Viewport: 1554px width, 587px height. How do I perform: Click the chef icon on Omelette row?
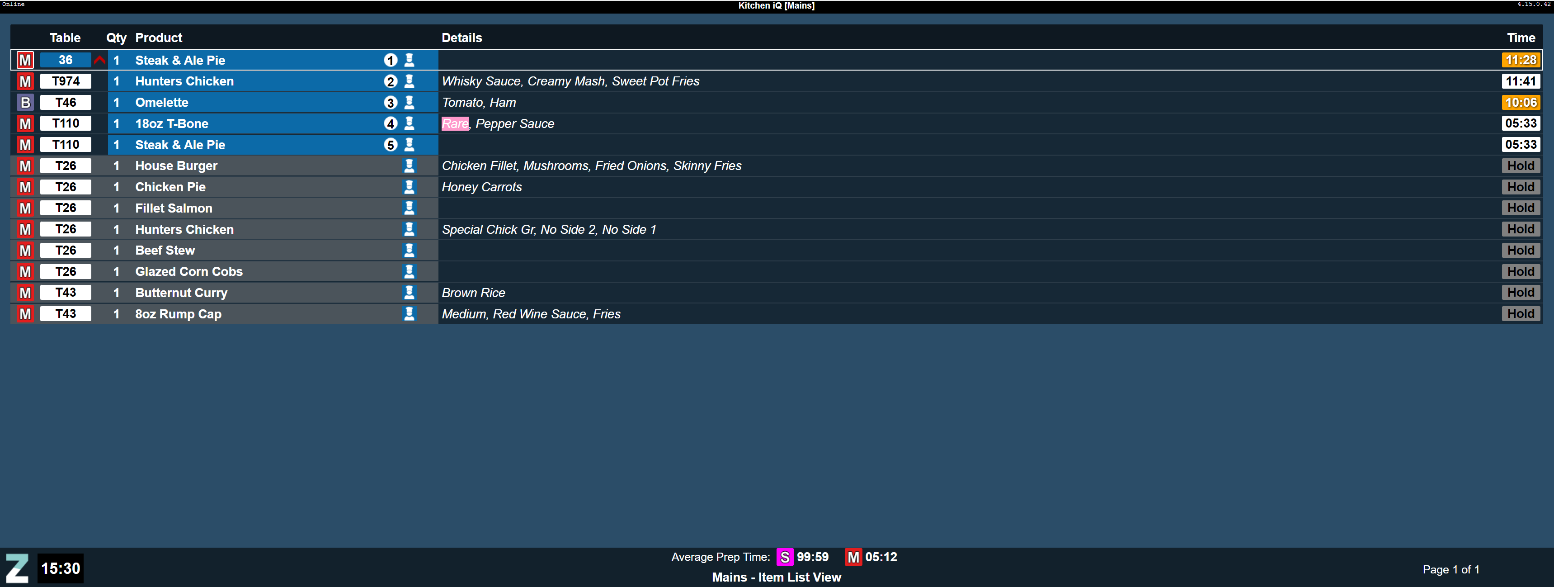click(x=409, y=102)
